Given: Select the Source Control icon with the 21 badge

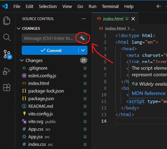Looking at the screenshot, I should coord(8,54).
